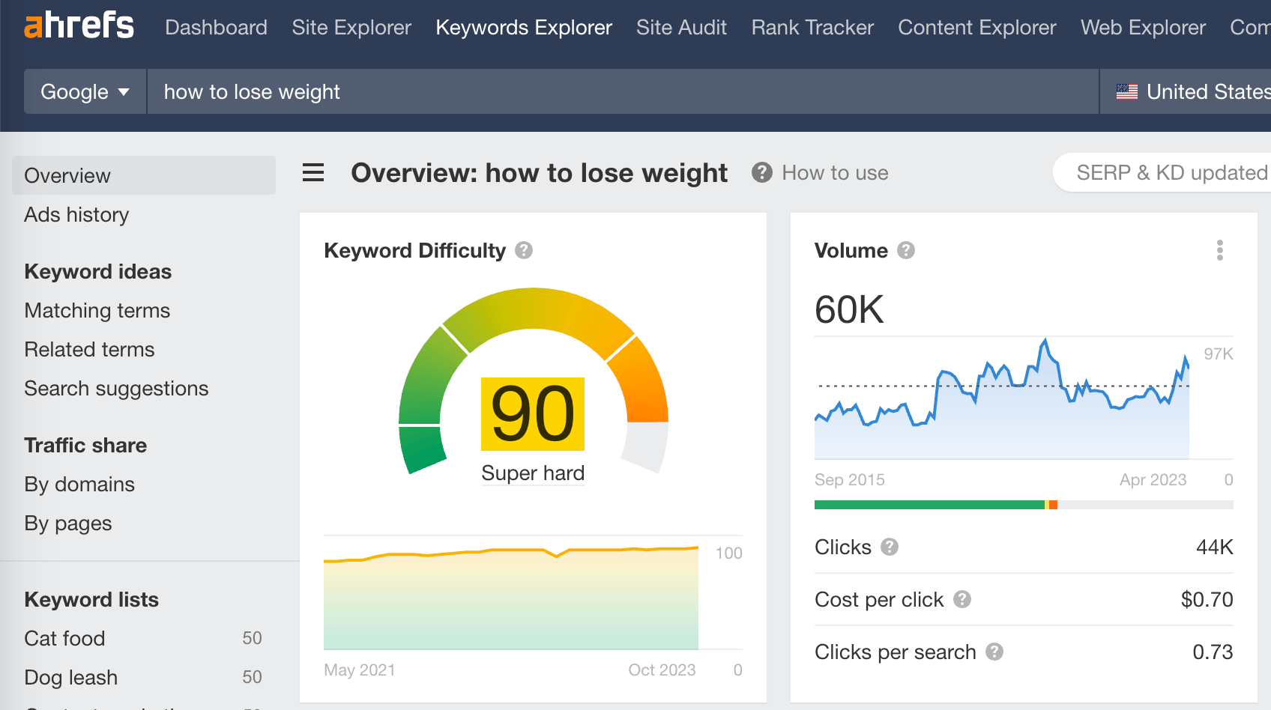Go to Web Explorer
Image resolution: width=1271 pixels, height=710 pixels.
pos(1143,28)
